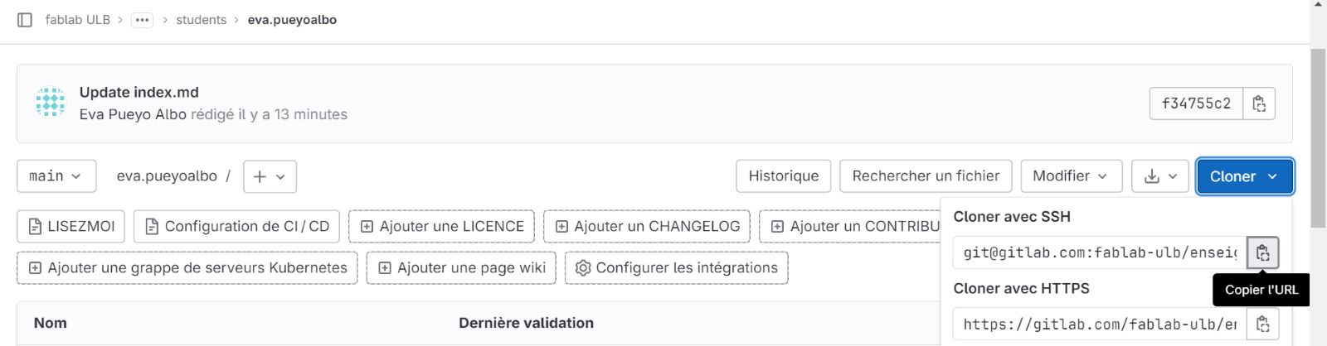Open Configurer les intégrations

676,267
